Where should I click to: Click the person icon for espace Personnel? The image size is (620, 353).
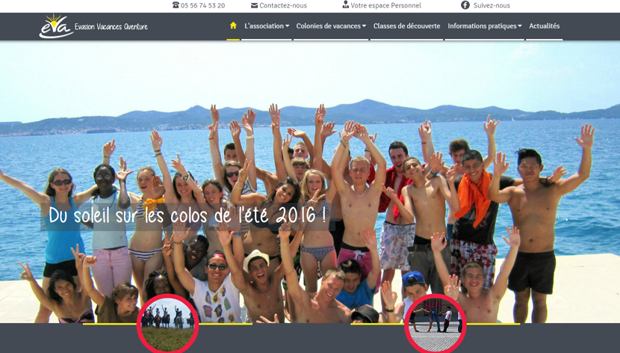[346, 4]
